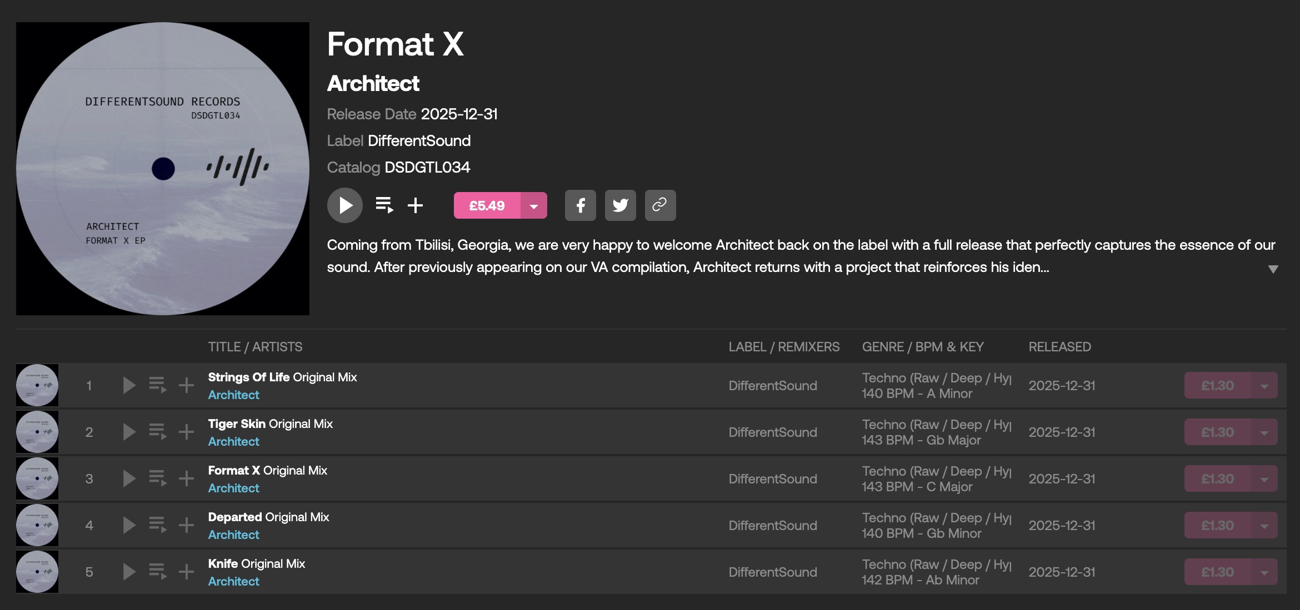The width and height of the screenshot is (1300, 610).
Task: Open DifferentSound label page
Action: (x=419, y=141)
